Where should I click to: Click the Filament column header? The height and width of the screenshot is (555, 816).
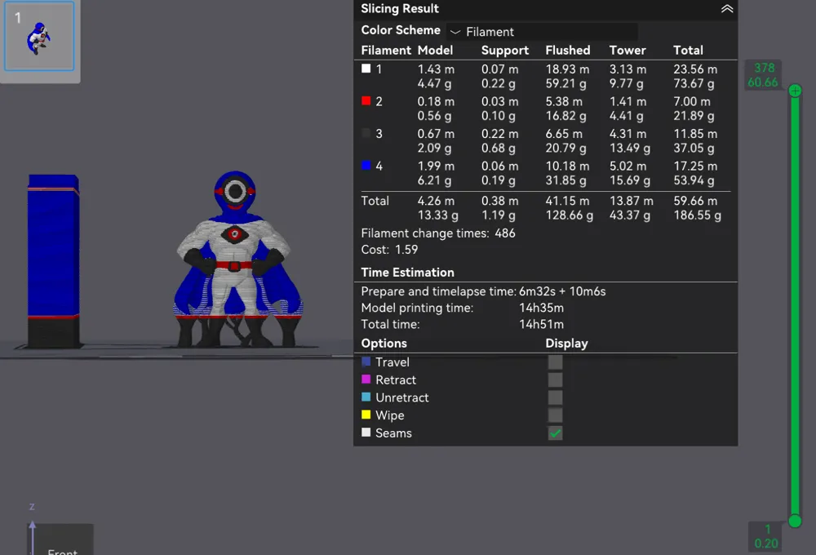tap(386, 50)
